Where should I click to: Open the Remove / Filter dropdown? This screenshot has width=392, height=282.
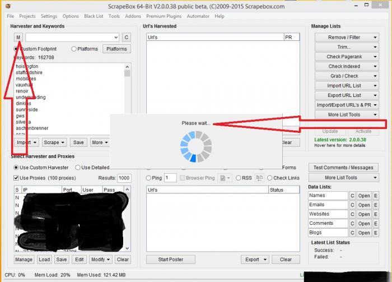(347, 38)
